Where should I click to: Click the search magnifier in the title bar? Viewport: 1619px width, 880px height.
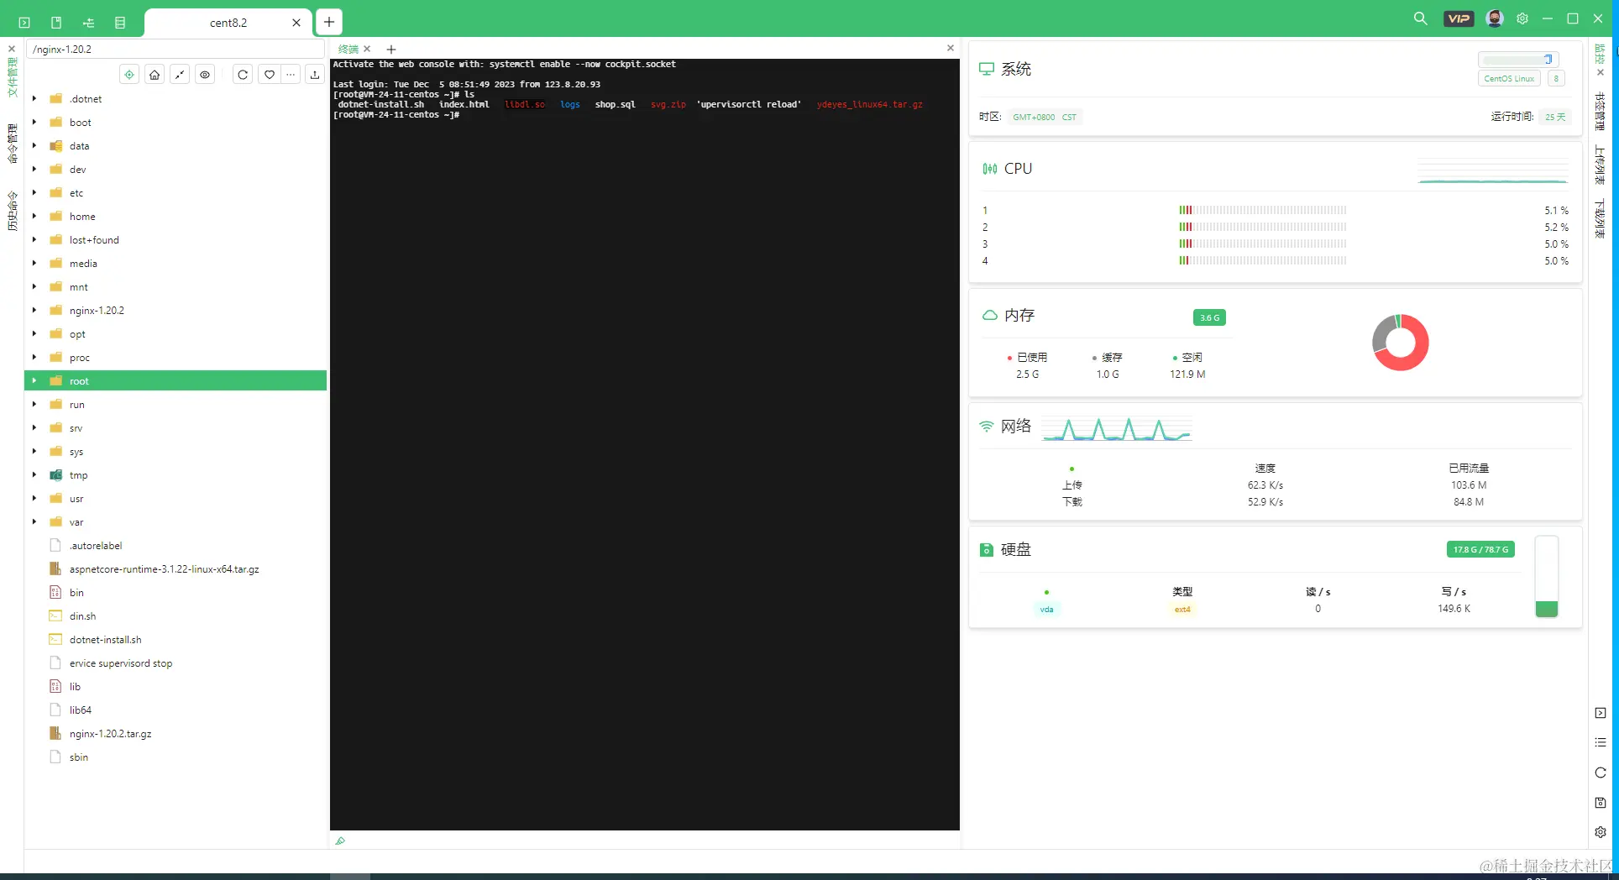click(x=1420, y=18)
